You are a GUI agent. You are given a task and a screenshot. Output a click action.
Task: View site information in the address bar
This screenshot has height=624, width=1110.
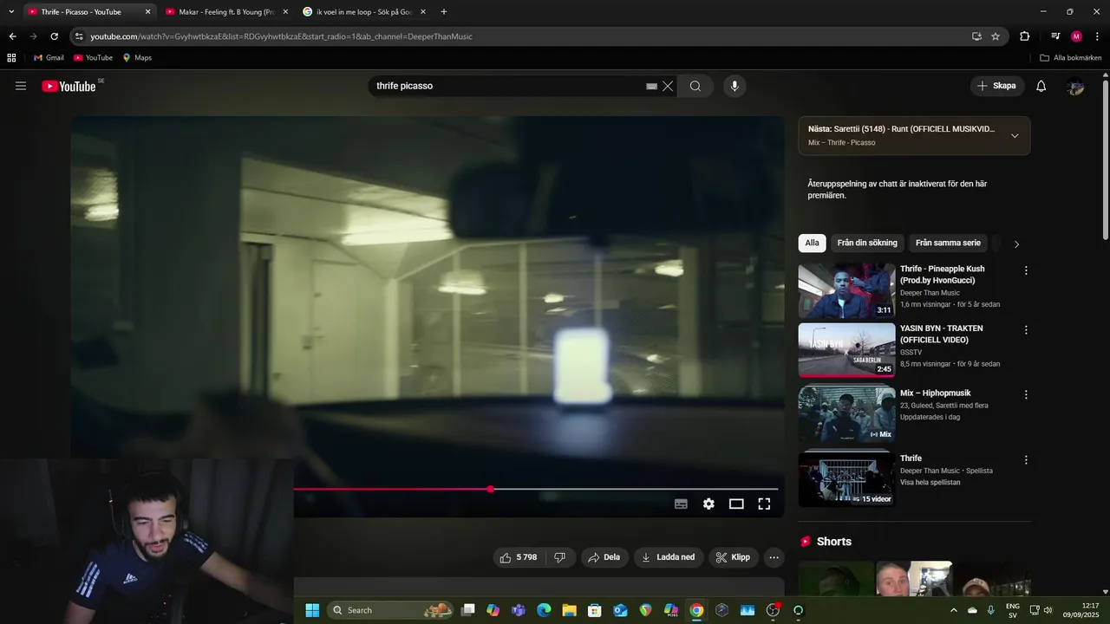[x=79, y=36]
